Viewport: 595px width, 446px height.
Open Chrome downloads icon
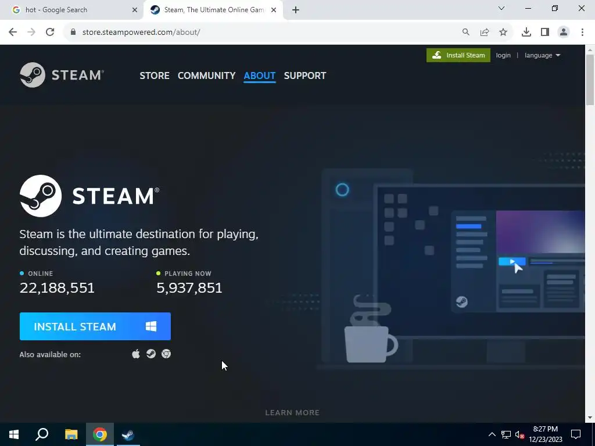[x=526, y=33]
